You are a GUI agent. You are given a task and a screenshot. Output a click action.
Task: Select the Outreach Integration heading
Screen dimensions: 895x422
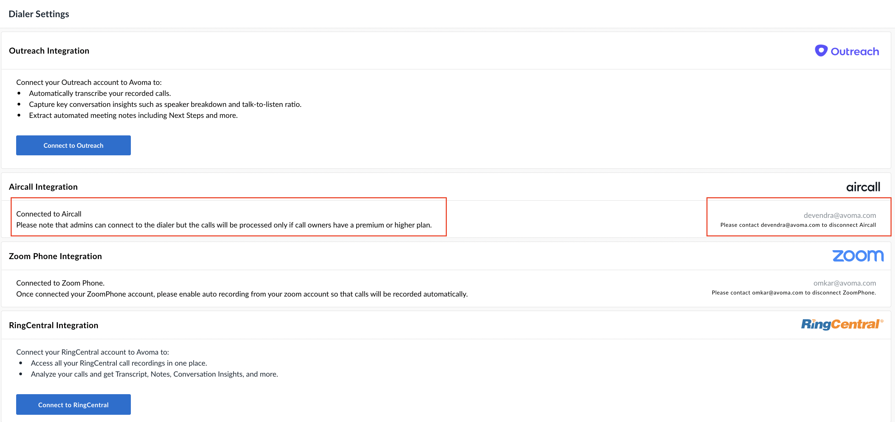pos(49,51)
